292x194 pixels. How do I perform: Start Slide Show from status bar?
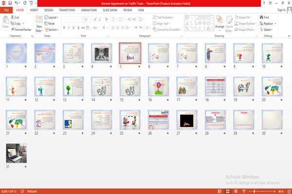tap(244, 192)
